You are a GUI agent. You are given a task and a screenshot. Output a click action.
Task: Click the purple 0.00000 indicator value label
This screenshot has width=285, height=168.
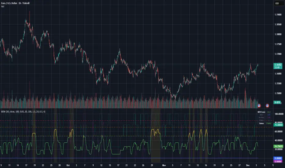tap(278, 161)
